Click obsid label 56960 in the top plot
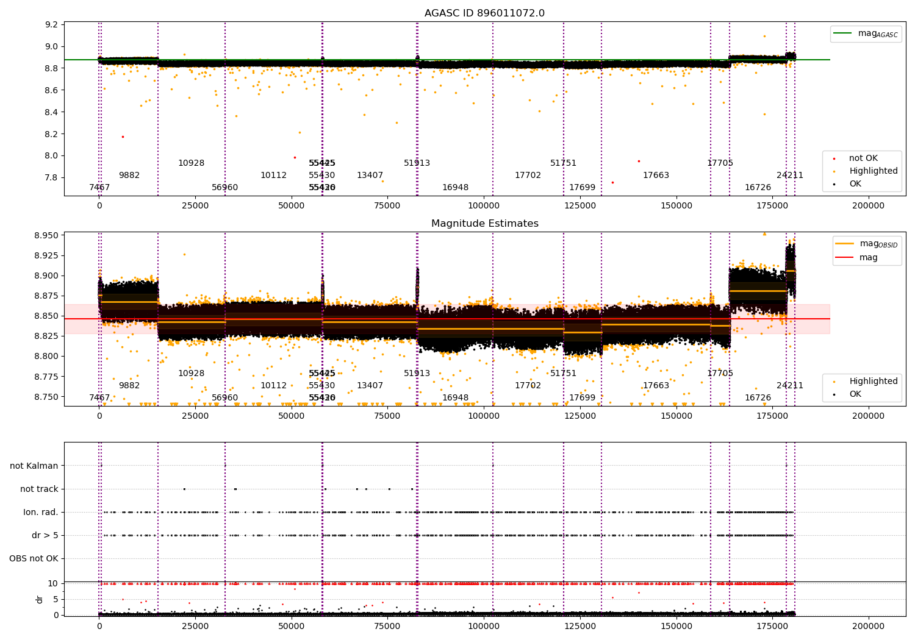Screen dimensions: 915x640 point(225,188)
